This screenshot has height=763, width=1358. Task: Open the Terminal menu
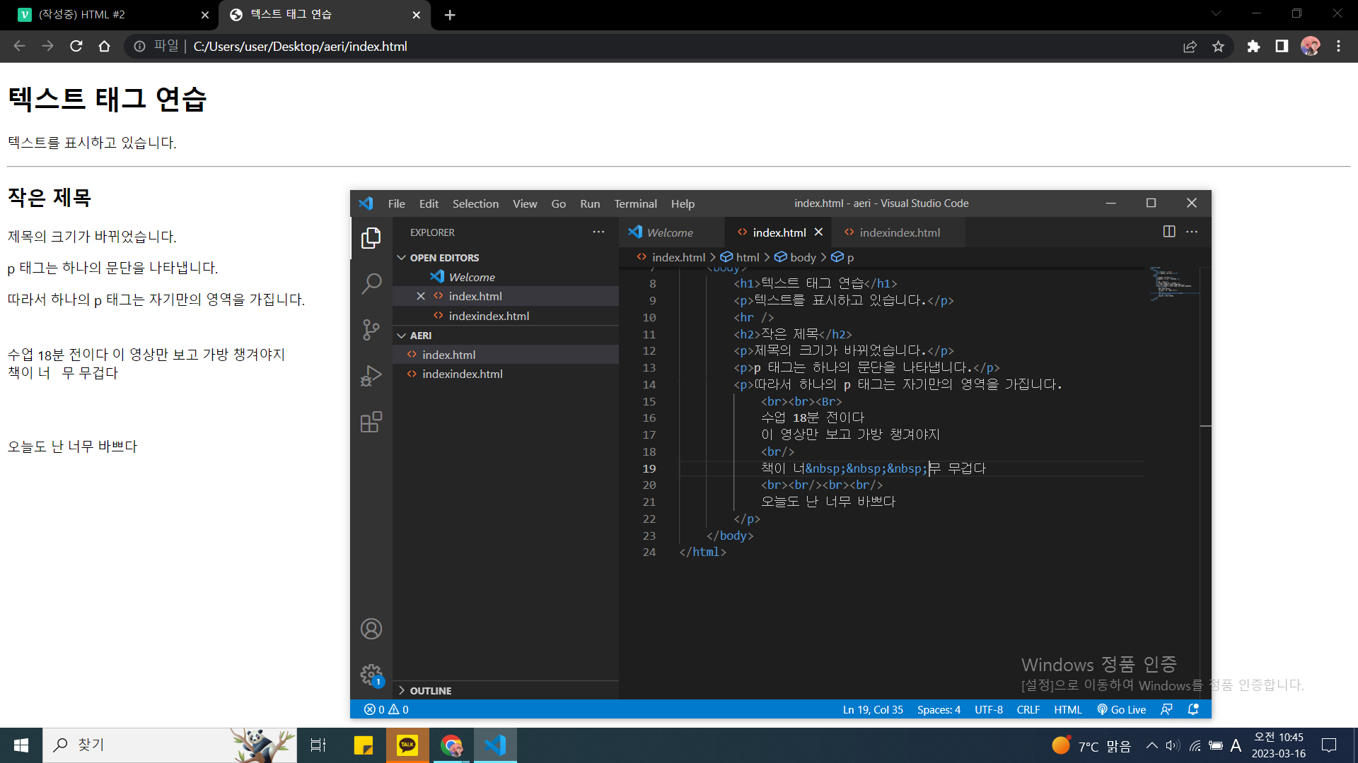click(x=635, y=203)
